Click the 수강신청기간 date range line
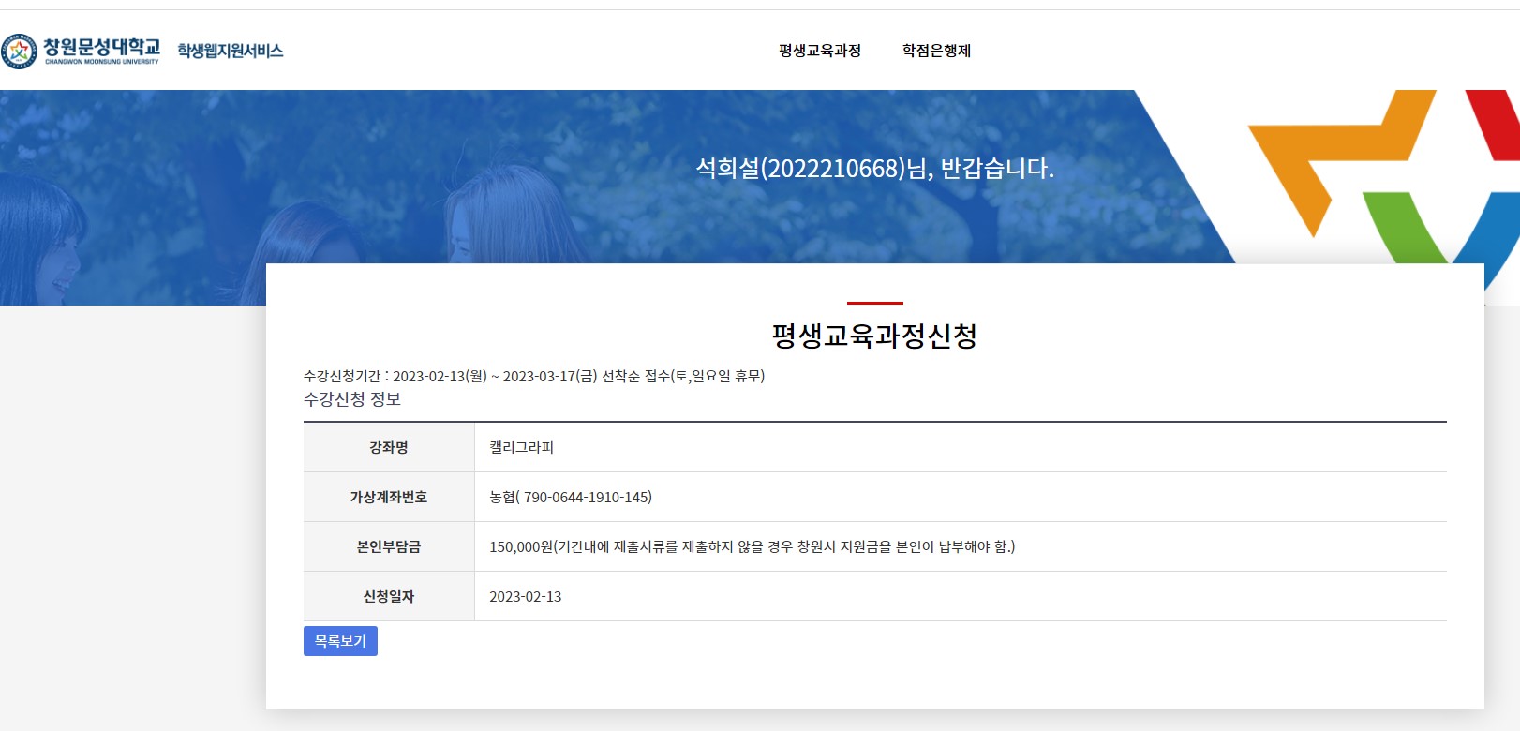Viewport: 1520px width, 731px height. 534,376
